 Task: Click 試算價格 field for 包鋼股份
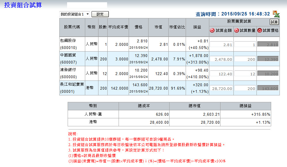(x=268, y=44)
